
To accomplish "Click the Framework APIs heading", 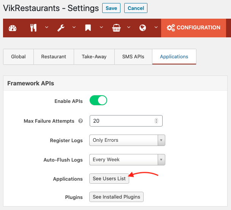I will click(x=31, y=83).
